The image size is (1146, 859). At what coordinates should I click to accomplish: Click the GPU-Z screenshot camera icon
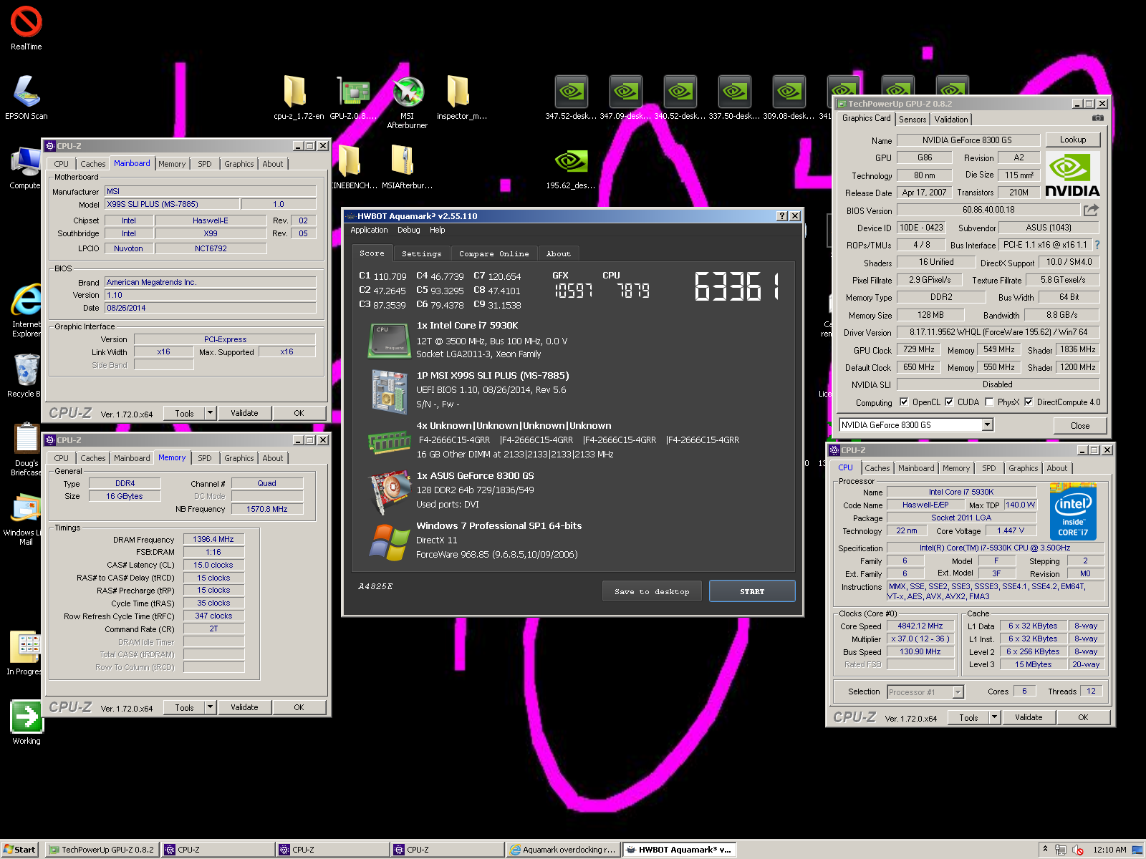click(x=1097, y=118)
